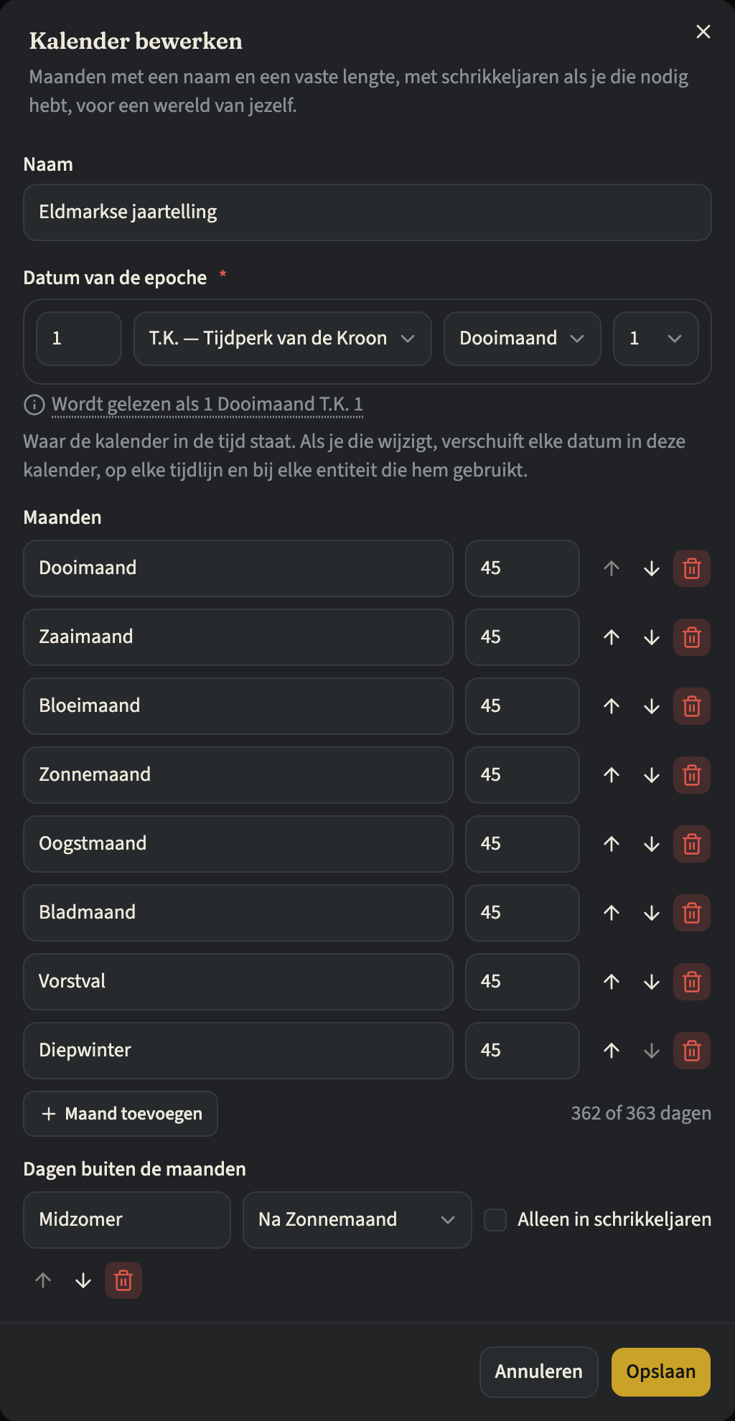This screenshot has width=735, height=1421.
Task: Remove the Vorstval month
Action: click(692, 982)
